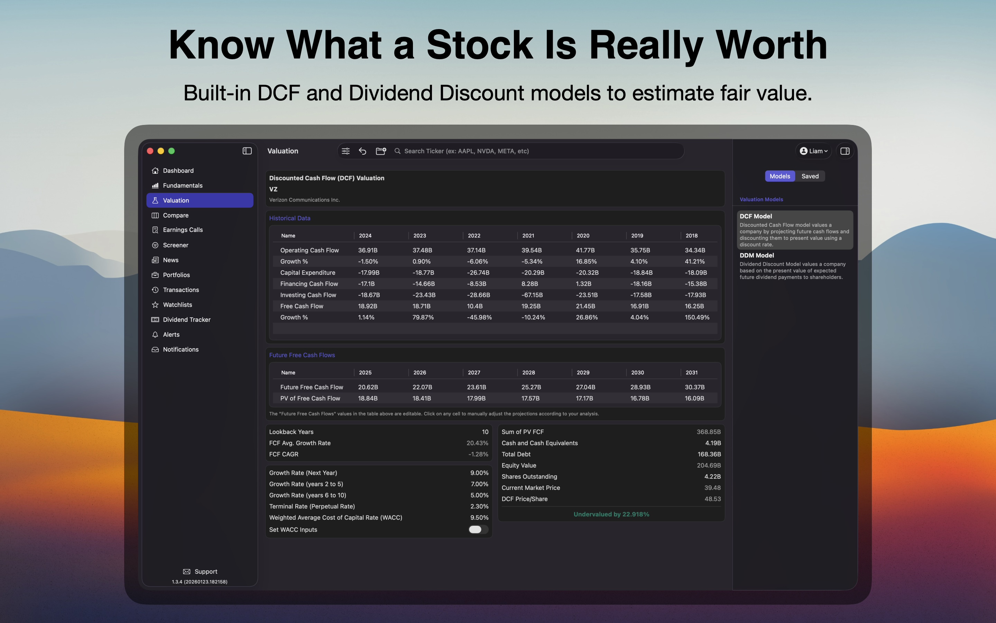Image resolution: width=996 pixels, height=623 pixels.
Task: Open Dividend Tracker from the sidebar
Action: pos(186,319)
